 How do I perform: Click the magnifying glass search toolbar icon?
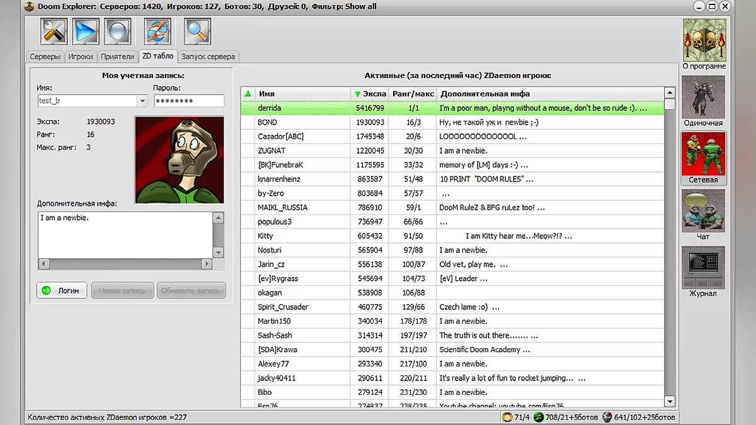pyautogui.click(x=197, y=31)
